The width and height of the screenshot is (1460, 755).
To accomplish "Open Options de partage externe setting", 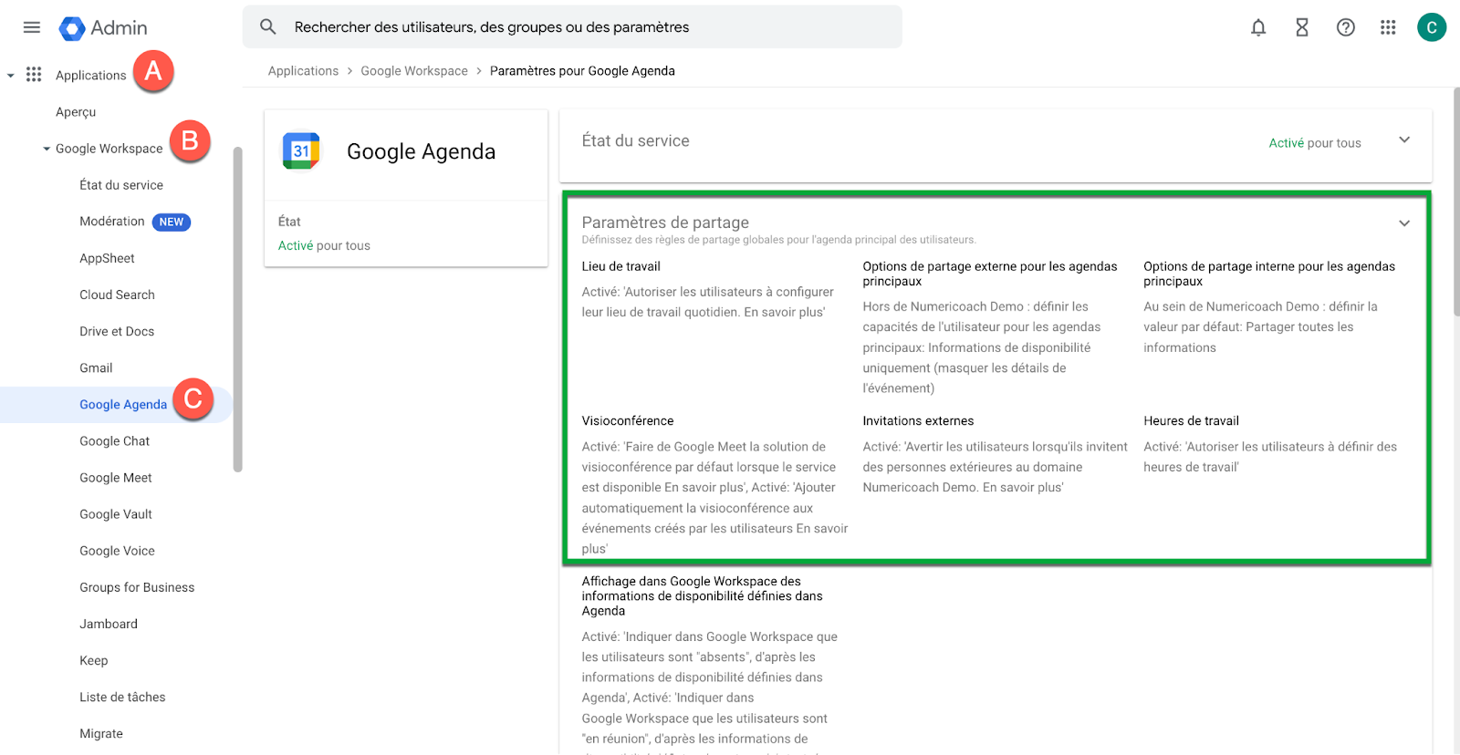I will tap(990, 274).
